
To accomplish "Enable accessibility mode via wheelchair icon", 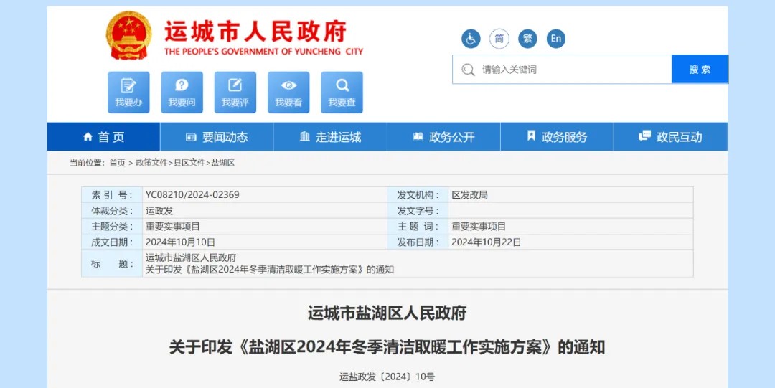I will click(x=471, y=39).
